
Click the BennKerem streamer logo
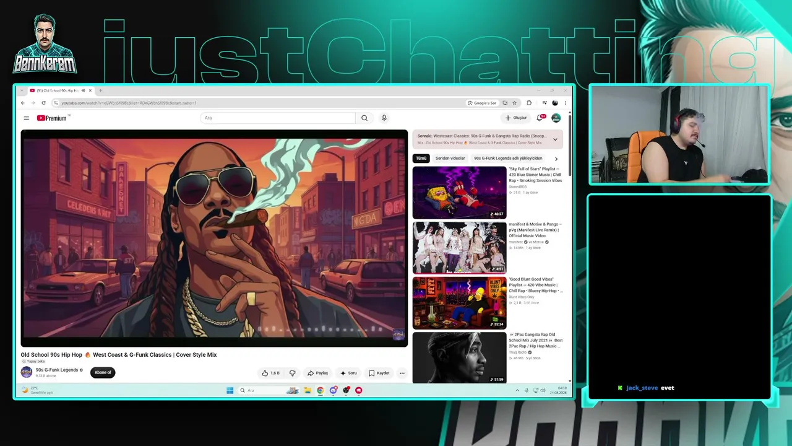[45, 44]
